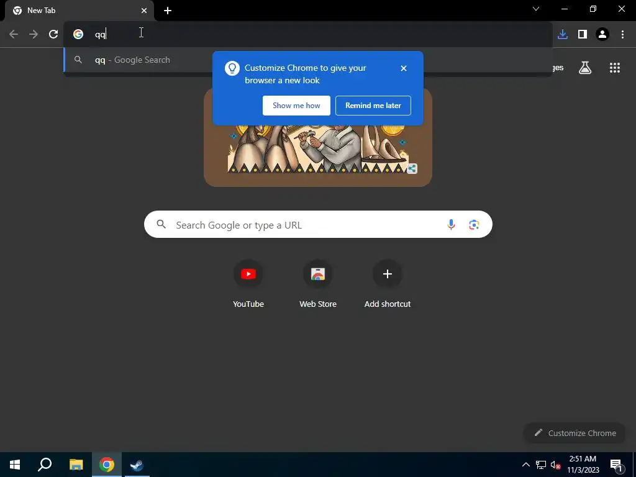Viewport: 636px width, 477px height.
Task: Dismiss the Customize Chrome tip with X
Action: 403,68
